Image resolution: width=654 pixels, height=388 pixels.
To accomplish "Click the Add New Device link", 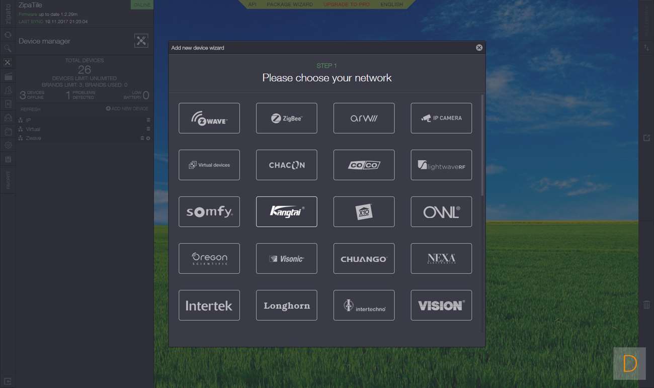I will click(x=127, y=109).
